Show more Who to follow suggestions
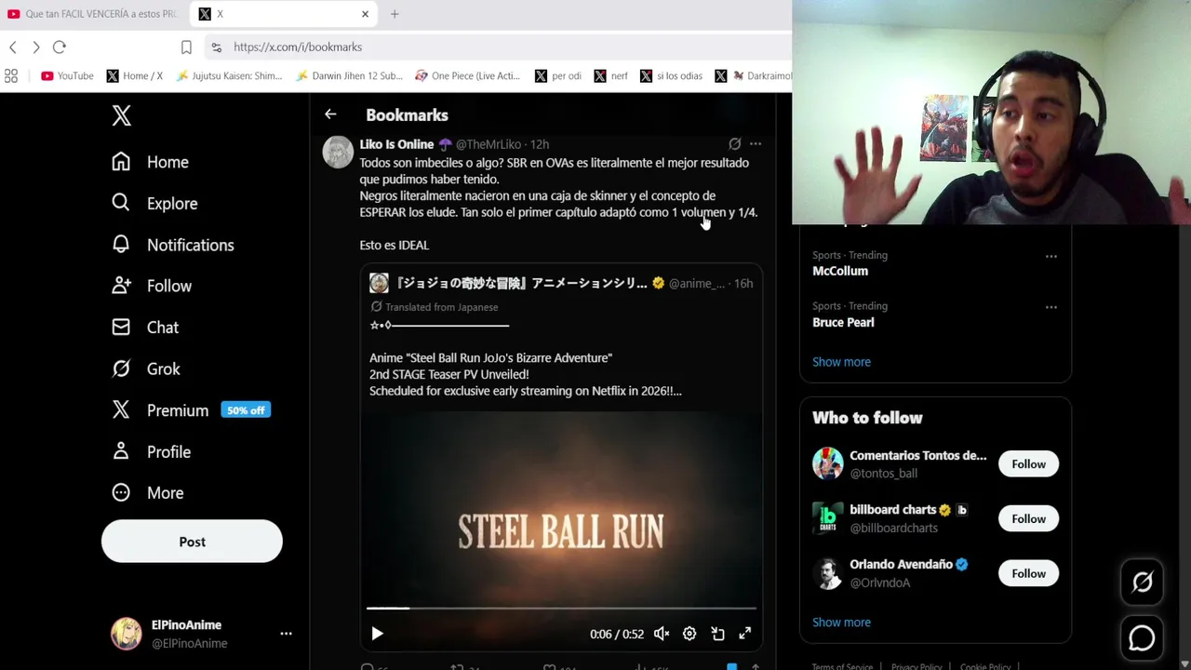The image size is (1191, 670). pyautogui.click(x=841, y=623)
